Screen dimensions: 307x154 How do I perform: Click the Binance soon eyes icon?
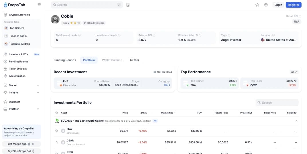coord(6,36)
